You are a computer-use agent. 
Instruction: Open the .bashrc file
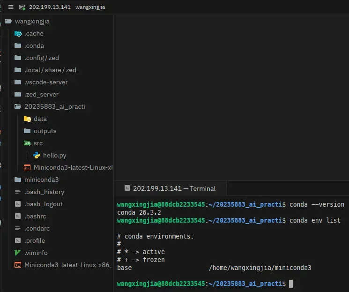[x=35, y=216]
